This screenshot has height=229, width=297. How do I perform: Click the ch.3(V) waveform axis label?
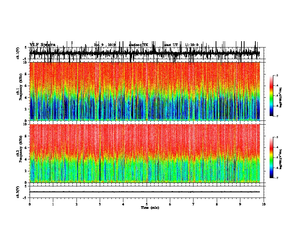click(x=18, y=192)
